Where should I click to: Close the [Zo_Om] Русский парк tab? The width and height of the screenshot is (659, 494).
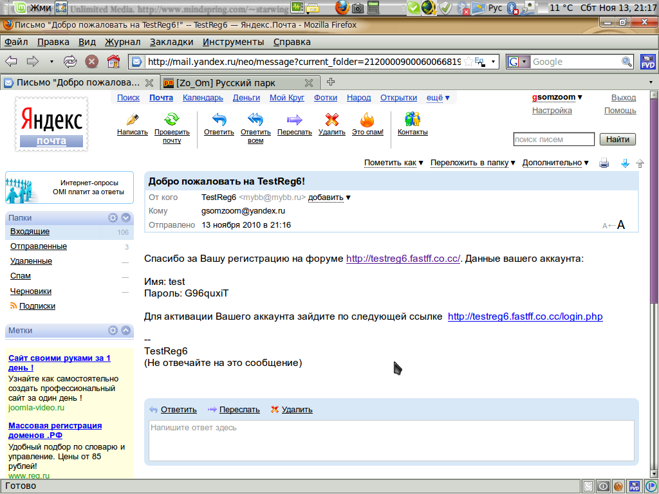309,83
